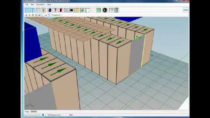
Task: Click the small blue icon in the status bar
Action: (x=43, y=115)
